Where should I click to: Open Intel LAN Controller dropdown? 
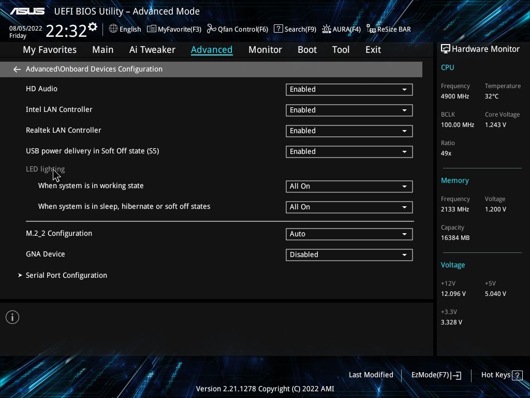tap(349, 110)
